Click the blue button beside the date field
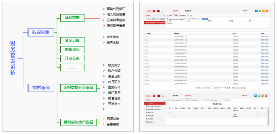This screenshot has height=134, width=277. point(205,19)
